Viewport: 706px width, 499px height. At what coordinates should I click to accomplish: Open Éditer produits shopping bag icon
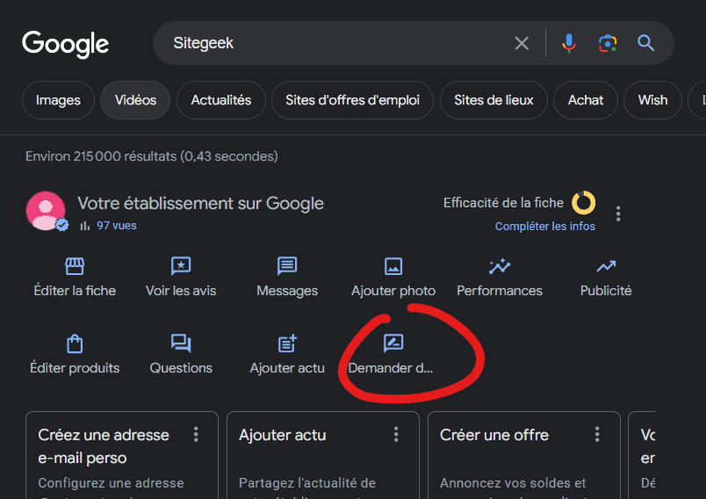[75, 344]
